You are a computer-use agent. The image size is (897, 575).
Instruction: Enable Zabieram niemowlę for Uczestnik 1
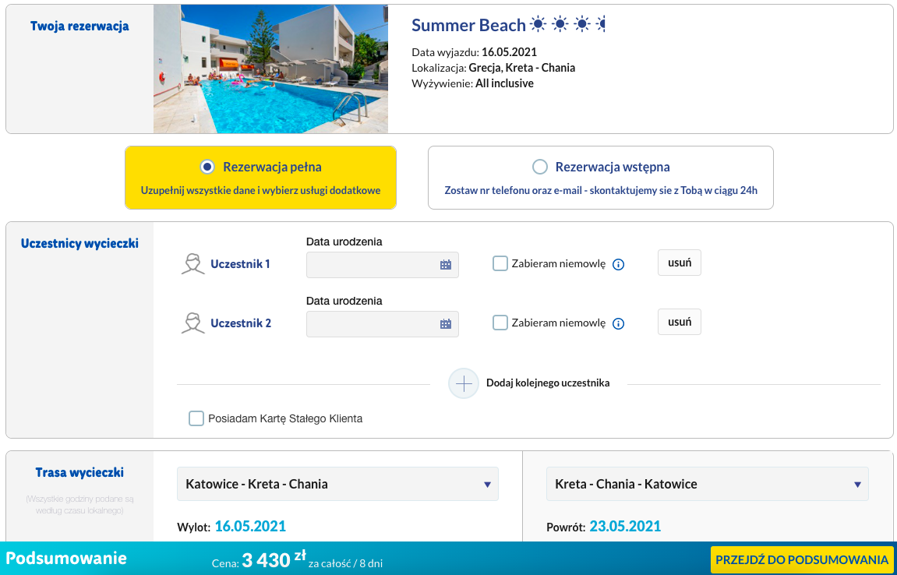click(x=500, y=263)
